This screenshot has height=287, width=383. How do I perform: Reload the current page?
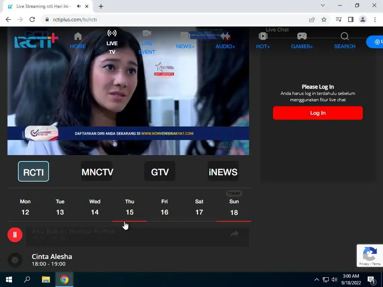(x=32, y=19)
